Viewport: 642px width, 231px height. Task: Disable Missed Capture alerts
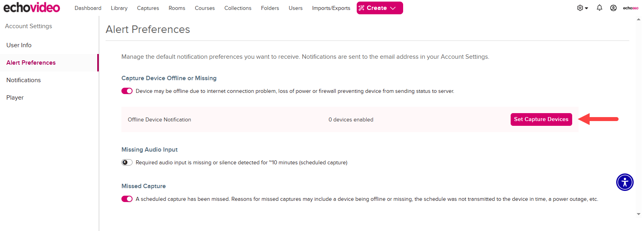click(x=127, y=199)
